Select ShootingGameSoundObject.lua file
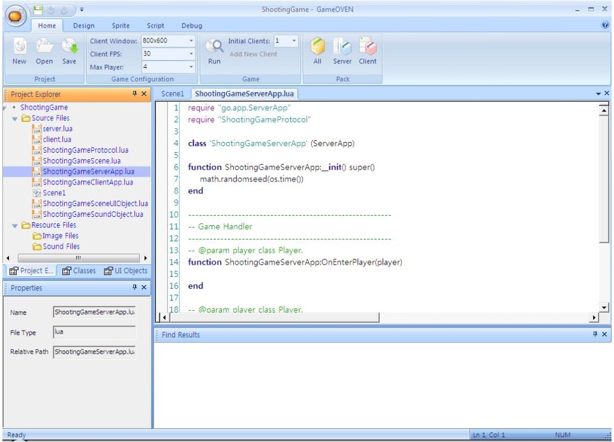 [x=93, y=214]
